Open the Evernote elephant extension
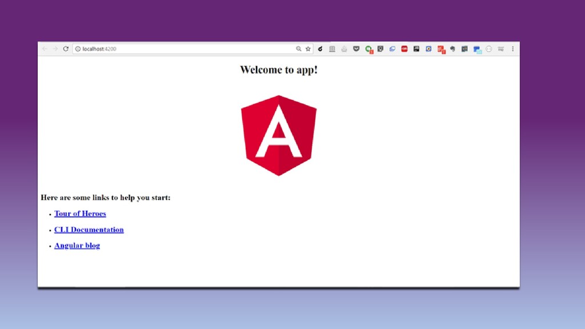This screenshot has width=585, height=329. pyautogui.click(x=452, y=49)
